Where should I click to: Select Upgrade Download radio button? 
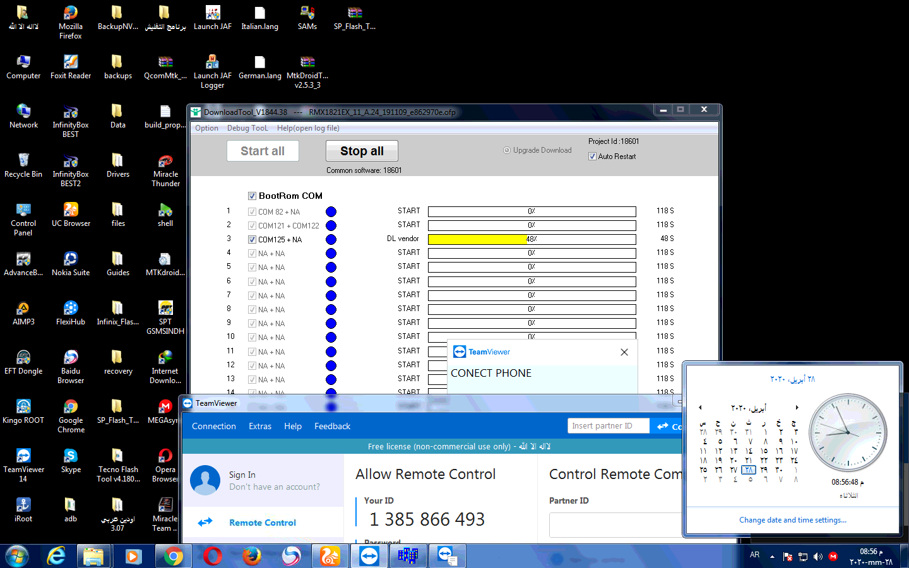507,150
